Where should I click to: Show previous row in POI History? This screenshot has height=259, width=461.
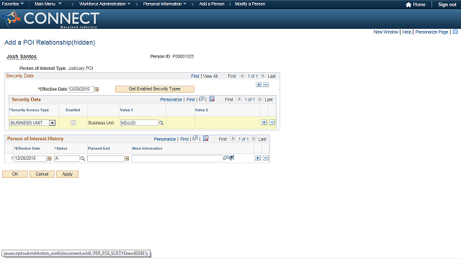(233, 139)
